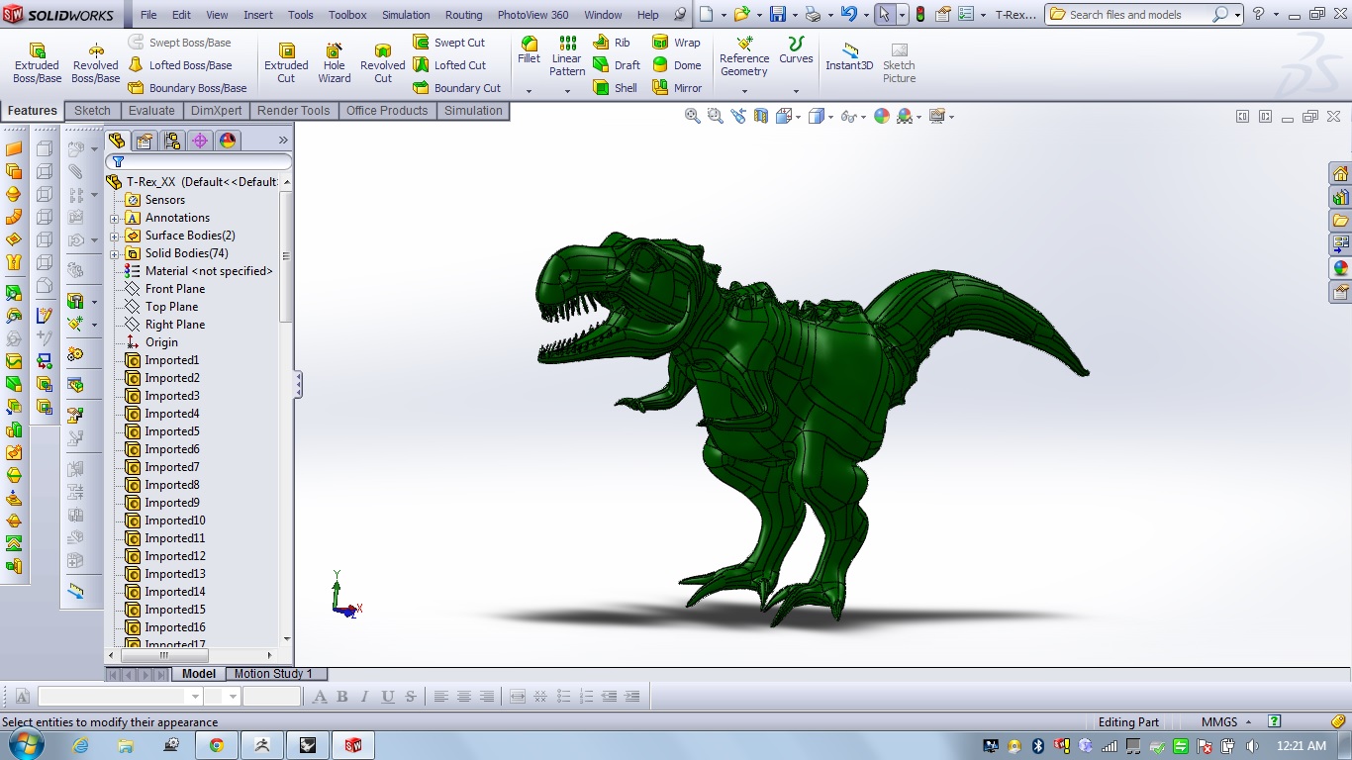Switch to the Office Products tab
Viewport: 1352px width, 760px height.
(x=387, y=111)
